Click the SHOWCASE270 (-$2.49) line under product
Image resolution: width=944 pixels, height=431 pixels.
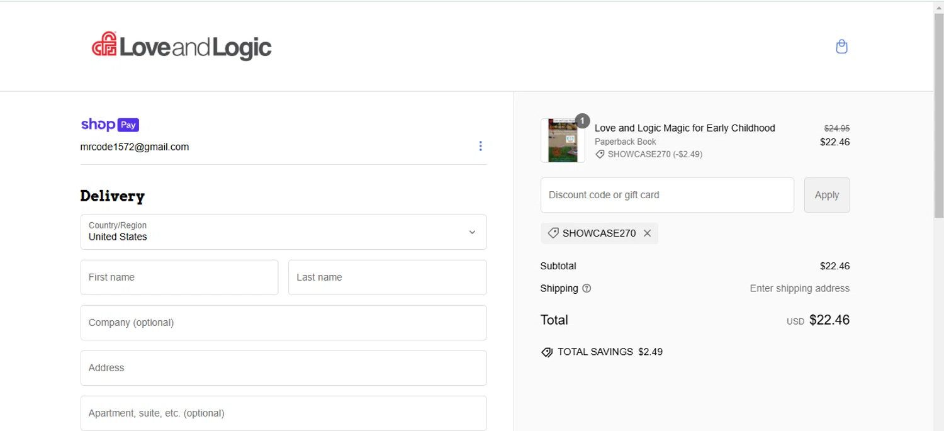click(x=649, y=154)
